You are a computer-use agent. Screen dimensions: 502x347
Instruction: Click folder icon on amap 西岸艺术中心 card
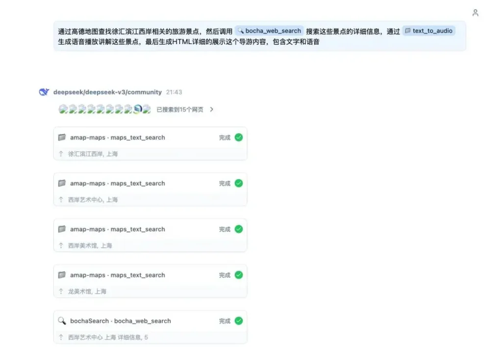(x=62, y=184)
